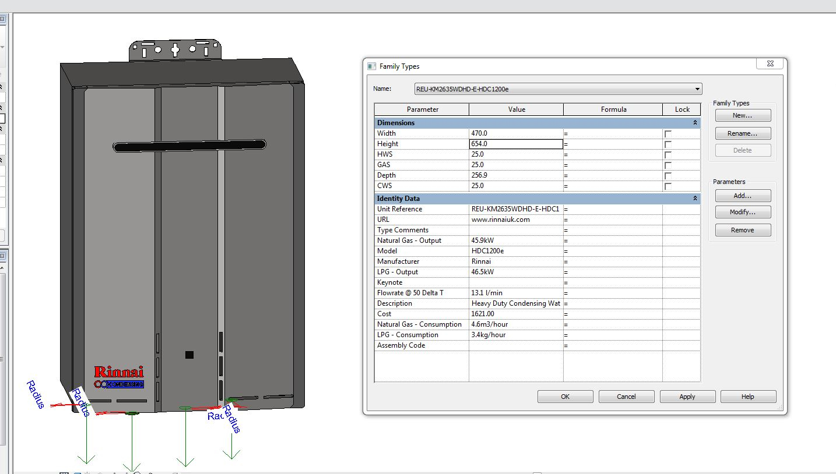Click the Height value field 654.0

pos(516,144)
